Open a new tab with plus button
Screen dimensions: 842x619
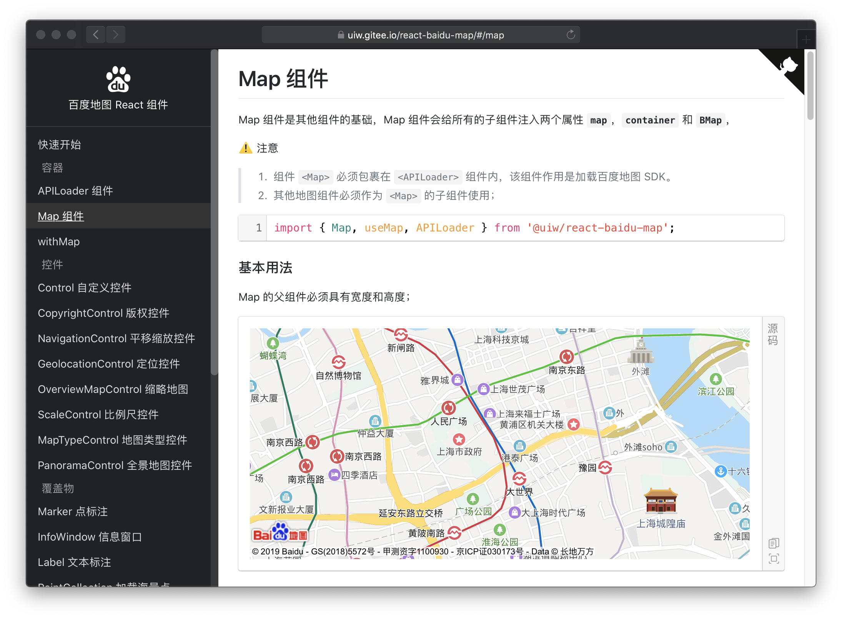point(806,39)
